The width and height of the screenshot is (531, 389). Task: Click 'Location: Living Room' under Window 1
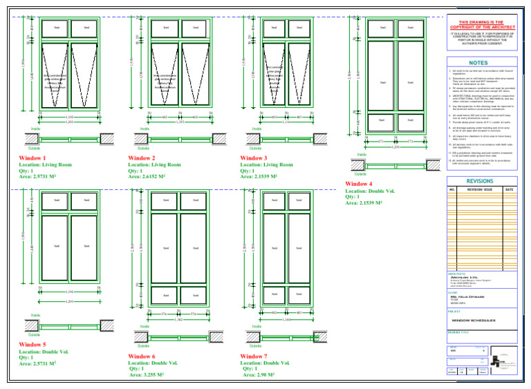click(x=46, y=165)
